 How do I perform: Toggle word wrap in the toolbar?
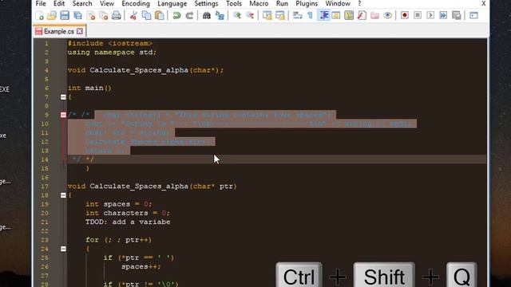coord(297,15)
